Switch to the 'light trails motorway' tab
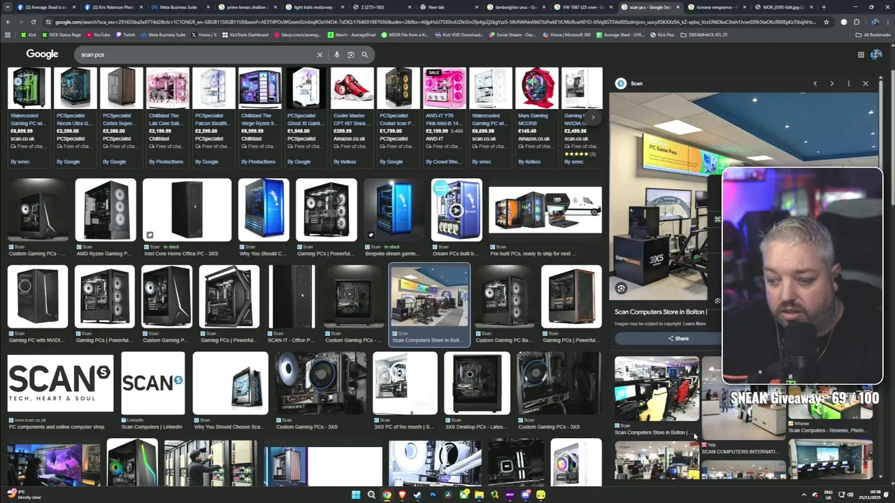This screenshot has height=503, width=895. pos(313,7)
